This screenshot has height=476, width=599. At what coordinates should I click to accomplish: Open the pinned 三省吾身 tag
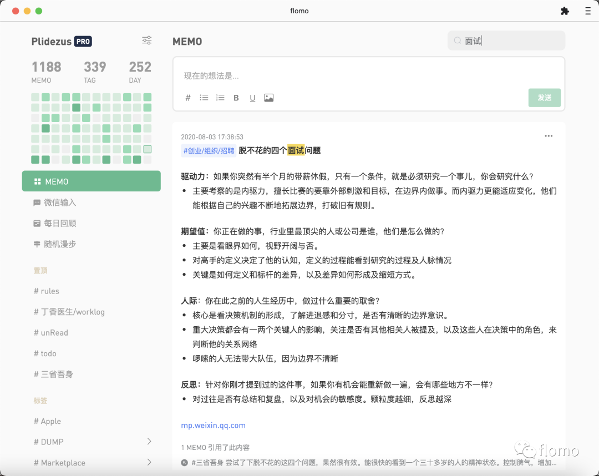tap(53, 374)
